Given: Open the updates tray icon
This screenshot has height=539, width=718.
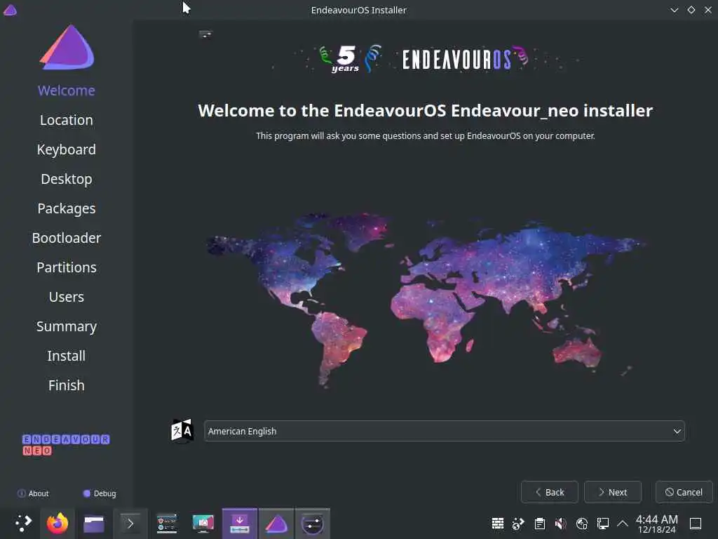Looking at the screenshot, I should point(518,524).
